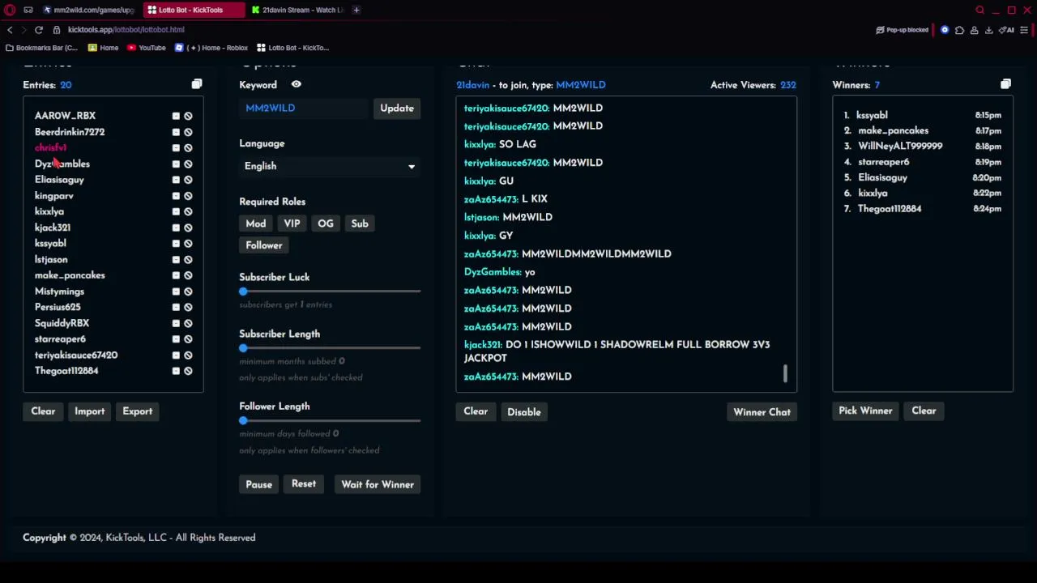Ban Beerdrinkin7272 using the ban icon
Viewport: 1037px width, 583px height.
188,132
